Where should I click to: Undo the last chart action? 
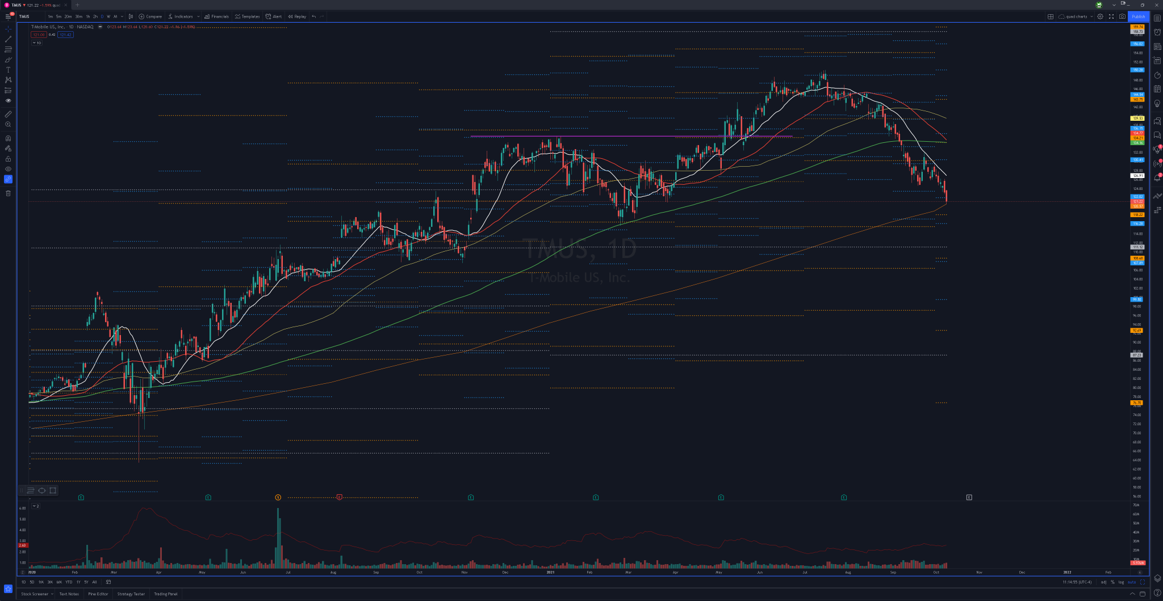point(314,16)
